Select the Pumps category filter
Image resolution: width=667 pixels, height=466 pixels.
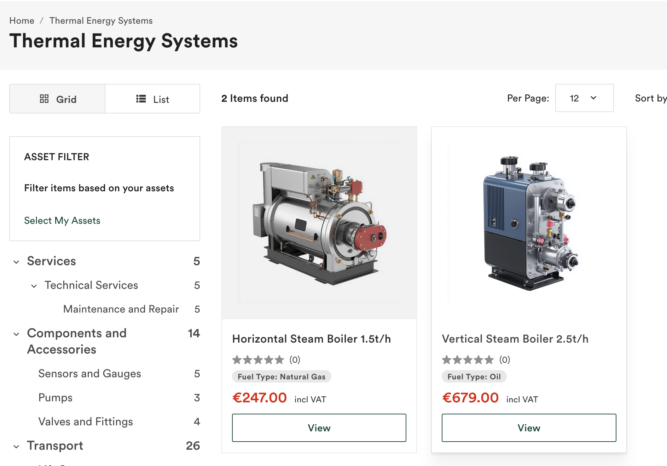[x=55, y=397]
